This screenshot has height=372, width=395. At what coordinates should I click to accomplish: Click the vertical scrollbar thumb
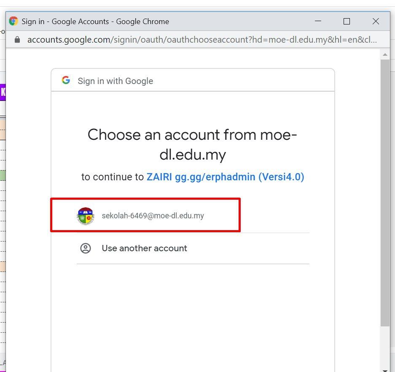pyautogui.click(x=385, y=190)
